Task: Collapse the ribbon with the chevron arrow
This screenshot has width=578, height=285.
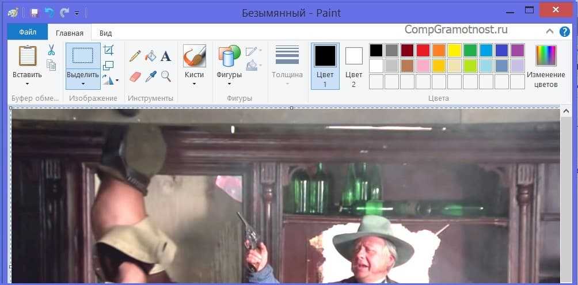Action: [550, 32]
